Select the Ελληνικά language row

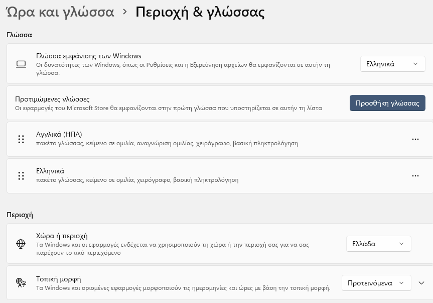(201, 175)
